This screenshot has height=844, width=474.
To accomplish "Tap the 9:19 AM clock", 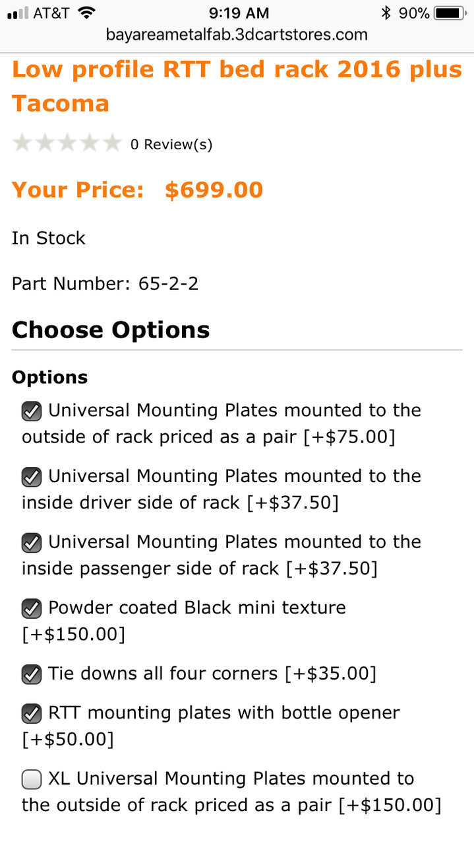I will (x=239, y=13).
